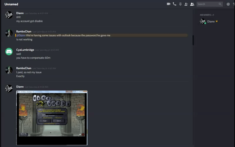Start a voice call

174,4
